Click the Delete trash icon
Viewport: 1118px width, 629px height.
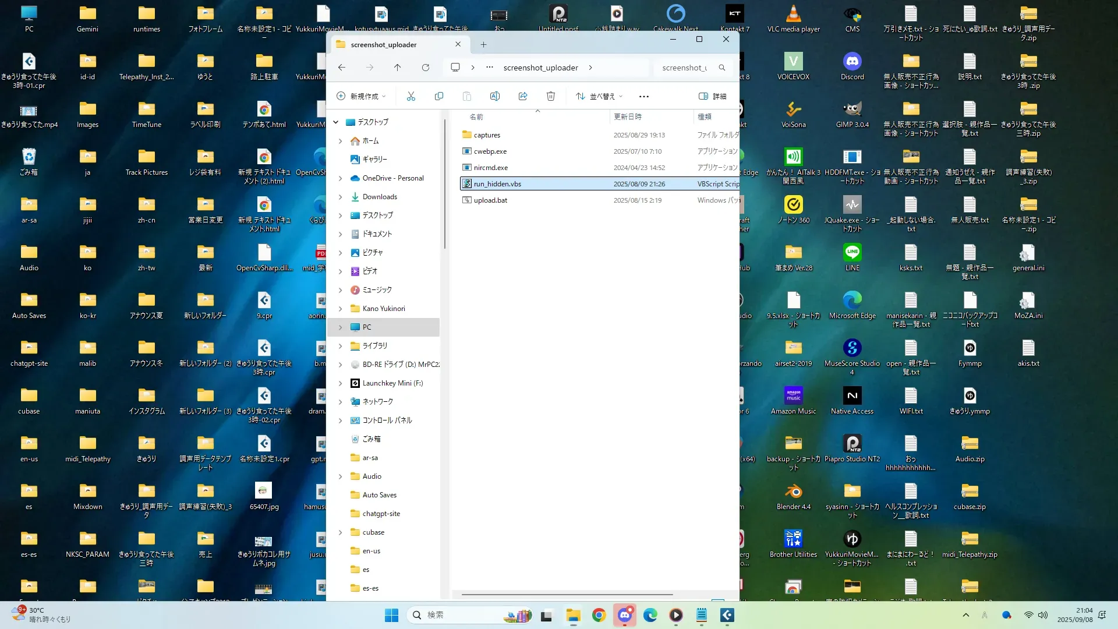click(551, 96)
